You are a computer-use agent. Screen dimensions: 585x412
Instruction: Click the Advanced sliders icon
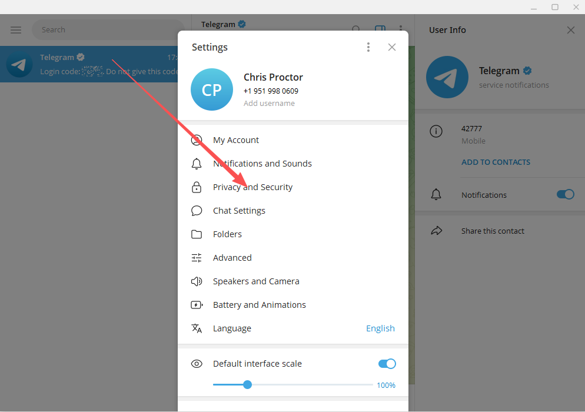[197, 258]
